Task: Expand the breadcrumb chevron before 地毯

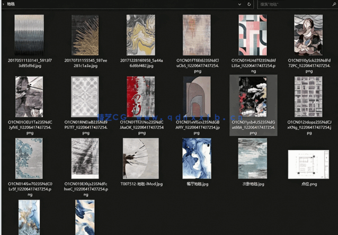Action: [x=3, y=4]
